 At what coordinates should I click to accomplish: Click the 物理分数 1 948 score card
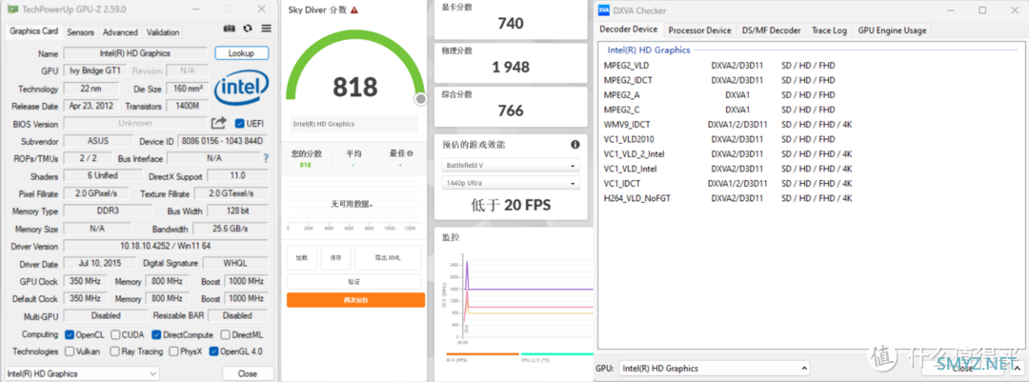tap(511, 62)
